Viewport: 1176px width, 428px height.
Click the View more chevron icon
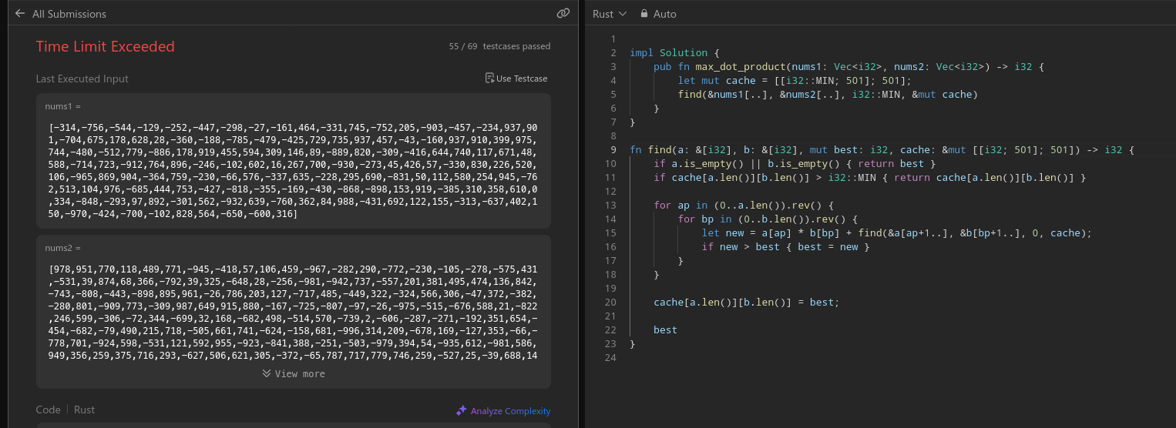[267, 374]
